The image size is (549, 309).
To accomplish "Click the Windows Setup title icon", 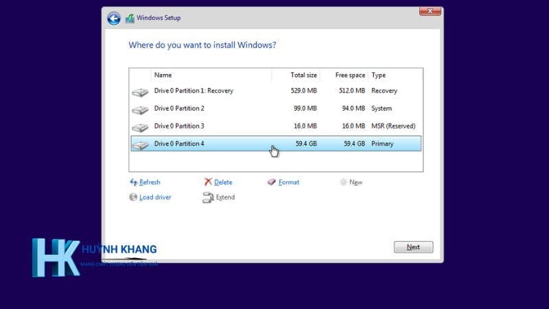I will click(130, 19).
